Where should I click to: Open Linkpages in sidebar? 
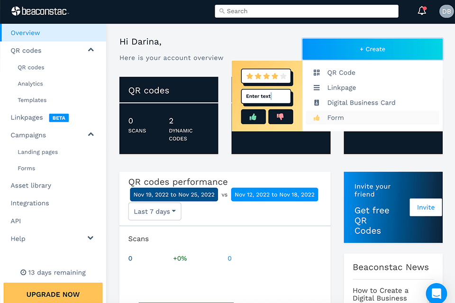click(27, 117)
